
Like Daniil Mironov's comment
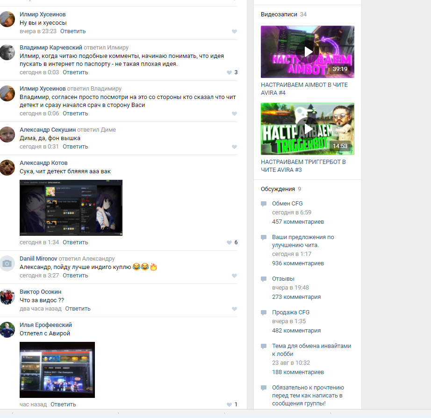(234, 276)
